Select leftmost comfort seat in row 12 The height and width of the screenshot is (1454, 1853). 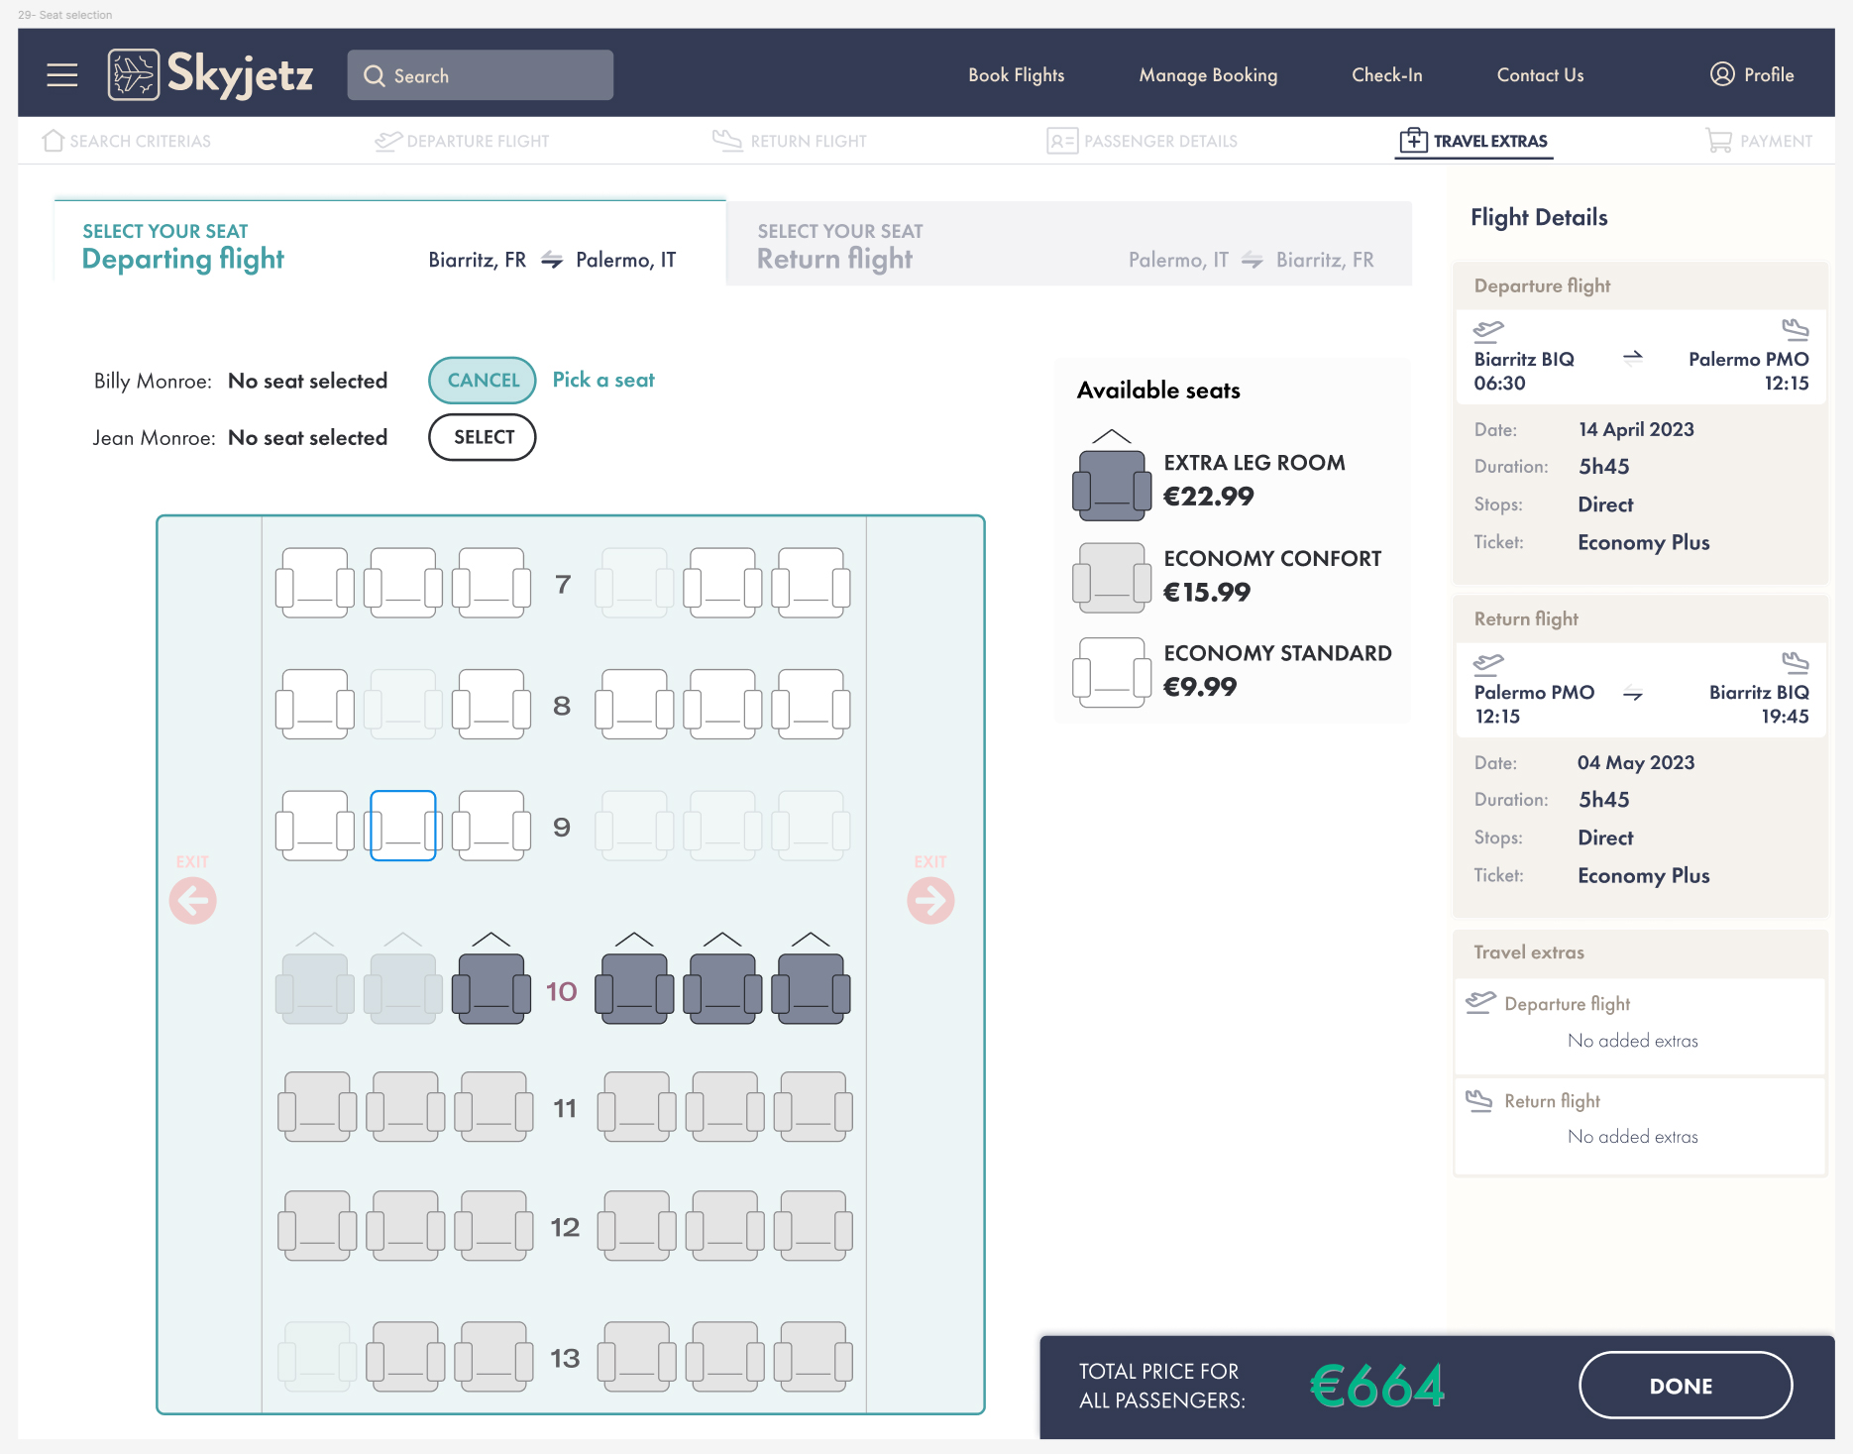point(317,1226)
